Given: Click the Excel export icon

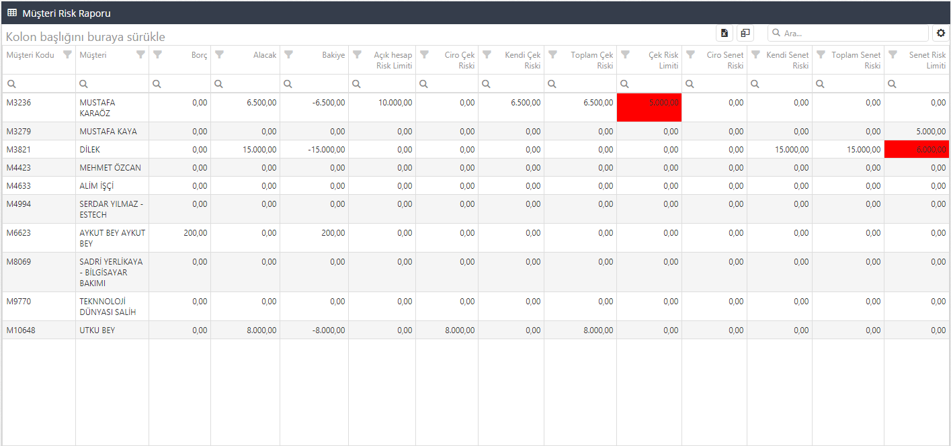Looking at the screenshot, I should (x=725, y=33).
